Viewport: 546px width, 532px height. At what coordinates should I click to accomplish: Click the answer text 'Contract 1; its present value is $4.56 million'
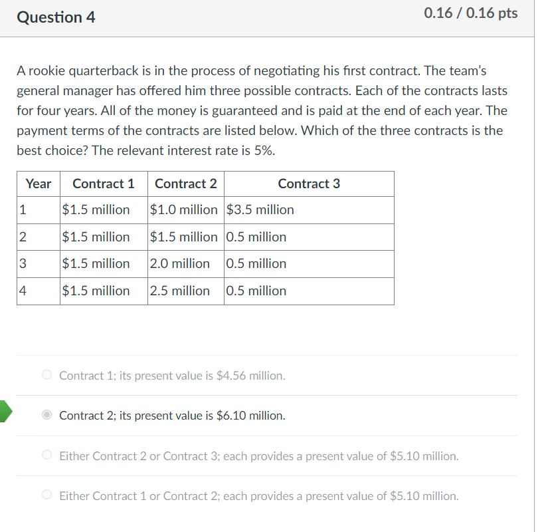click(170, 375)
